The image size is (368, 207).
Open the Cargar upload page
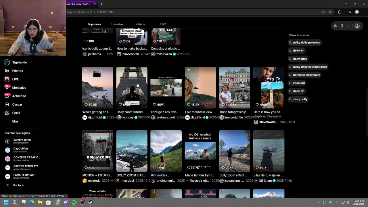click(13, 104)
